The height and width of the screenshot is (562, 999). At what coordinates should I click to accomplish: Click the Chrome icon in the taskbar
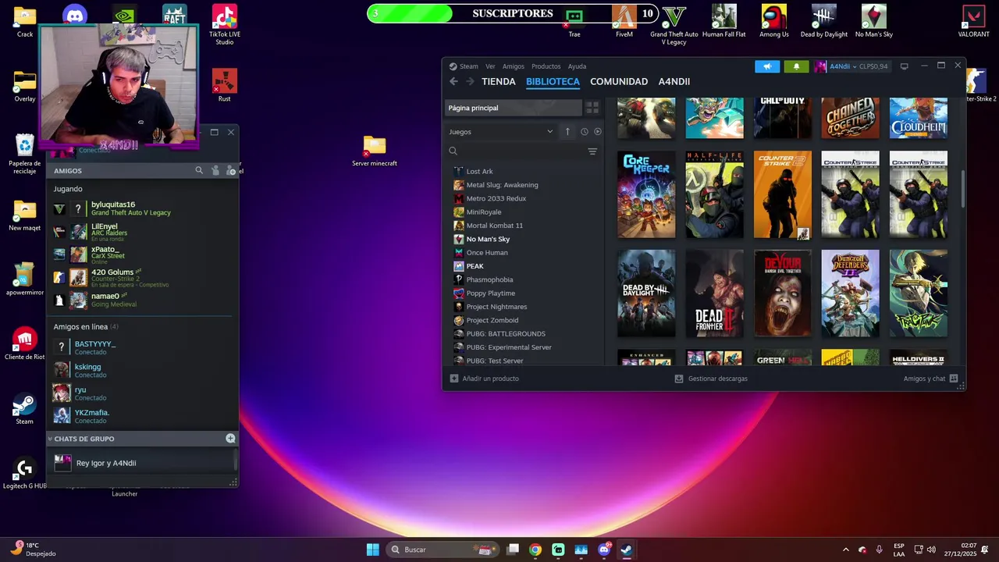coord(535,550)
